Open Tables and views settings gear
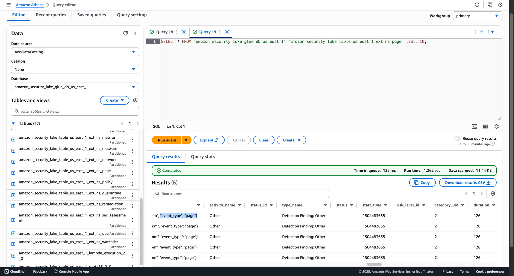The width and height of the screenshot is (514, 276). (135, 100)
